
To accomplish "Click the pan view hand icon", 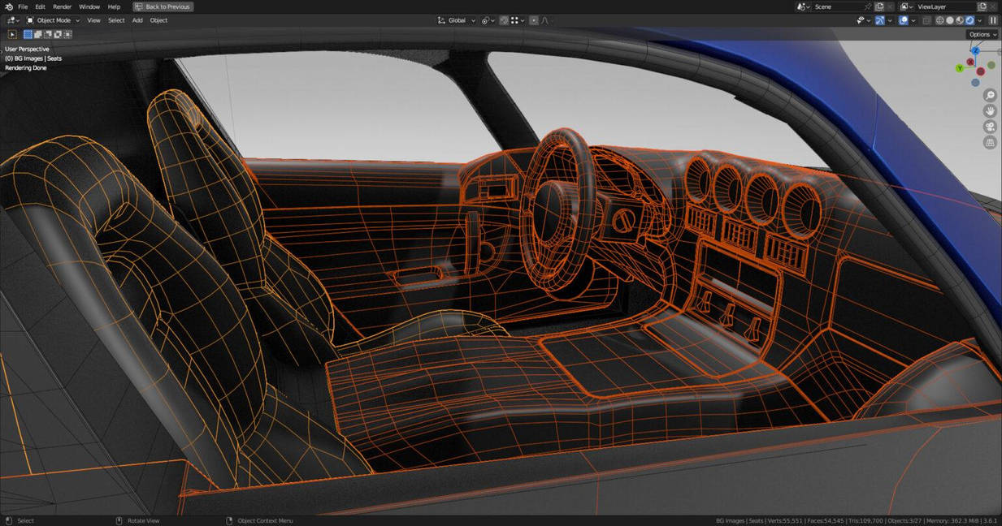I will pos(990,111).
